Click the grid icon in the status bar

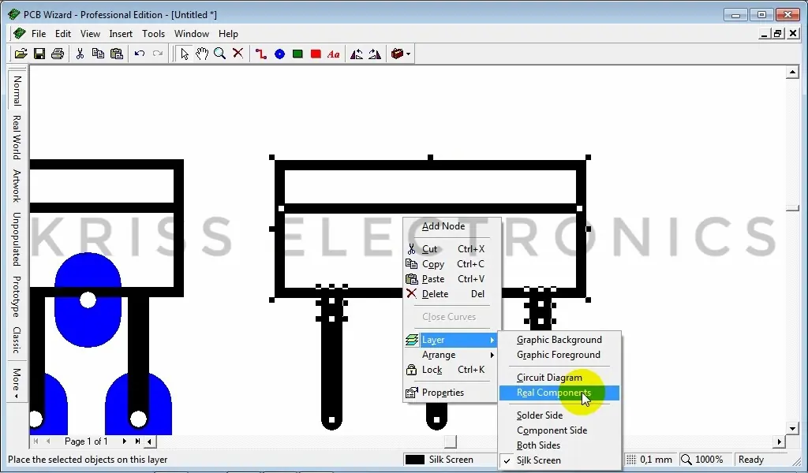click(630, 460)
